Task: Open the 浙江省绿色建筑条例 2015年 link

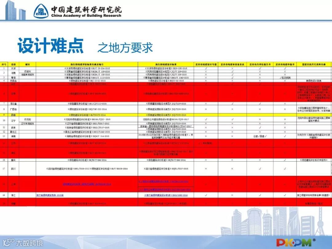Action: click(50, 195)
